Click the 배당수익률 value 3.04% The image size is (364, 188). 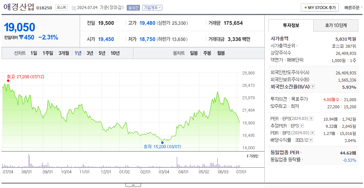(x=350, y=140)
